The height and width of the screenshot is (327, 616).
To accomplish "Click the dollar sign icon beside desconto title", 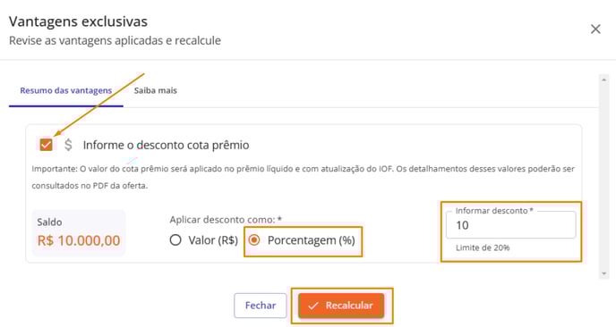I will coord(68,145).
